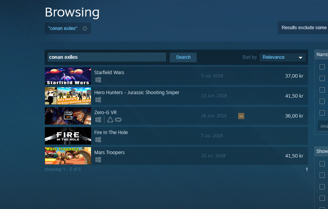Click Windows icon under Fire In The Hole
This screenshot has height=209, width=328.
[98, 139]
